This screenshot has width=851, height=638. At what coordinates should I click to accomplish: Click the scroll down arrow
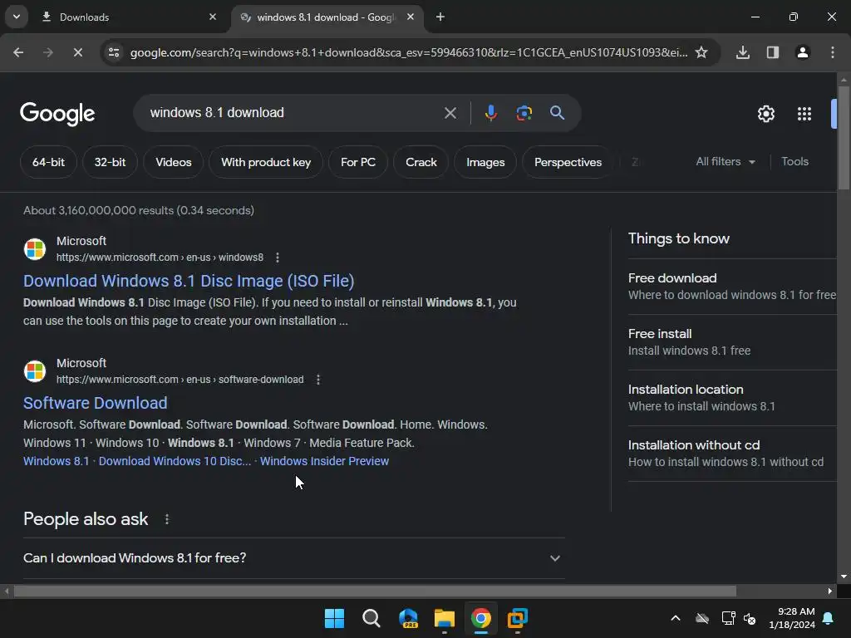pyautogui.click(x=844, y=577)
